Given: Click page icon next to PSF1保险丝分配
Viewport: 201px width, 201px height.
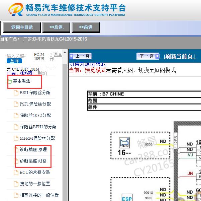Looking at the screenshot, I should click(16, 104).
